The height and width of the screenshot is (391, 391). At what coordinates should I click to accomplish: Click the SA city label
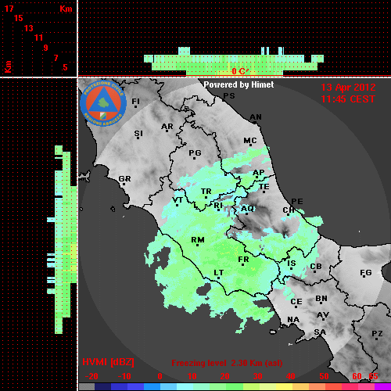pyautogui.click(x=320, y=332)
